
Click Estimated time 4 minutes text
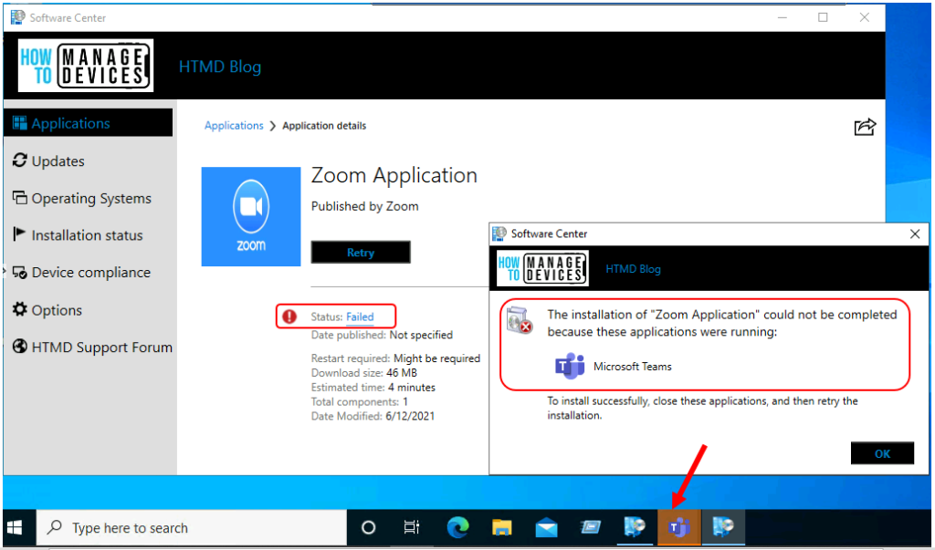(373, 388)
